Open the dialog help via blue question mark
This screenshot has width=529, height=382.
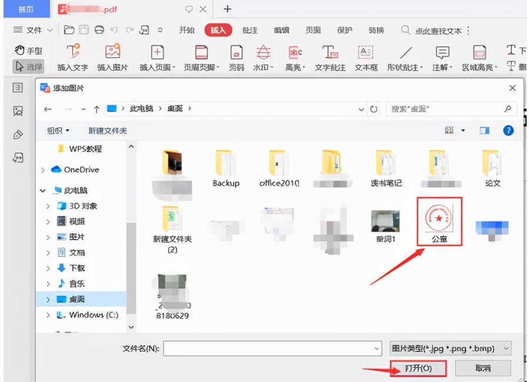click(508, 130)
